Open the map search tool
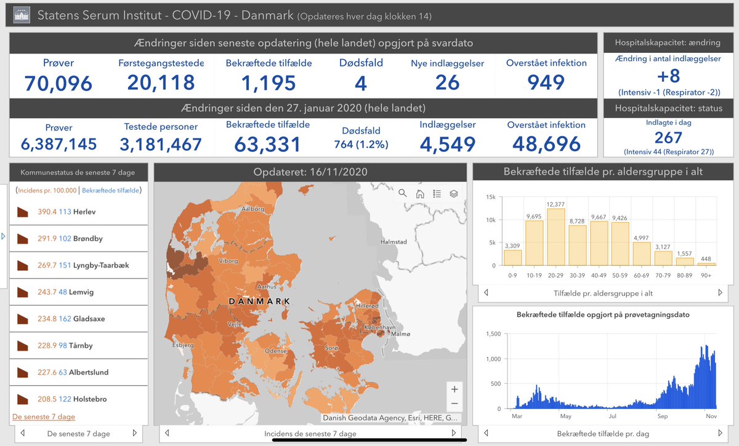The image size is (739, 446). point(402,193)
